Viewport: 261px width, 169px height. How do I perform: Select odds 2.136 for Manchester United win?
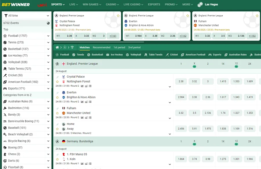(x=208, y=113)
